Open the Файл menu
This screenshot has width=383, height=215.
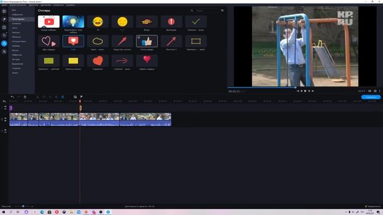[4, 5]
